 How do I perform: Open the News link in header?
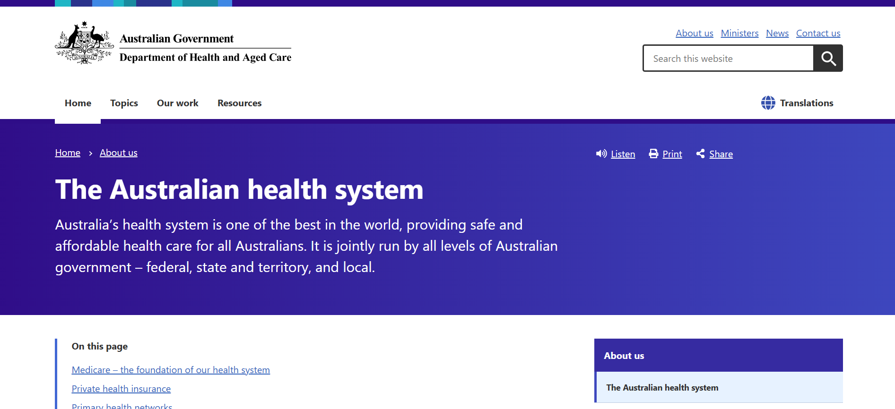point(777,33)
